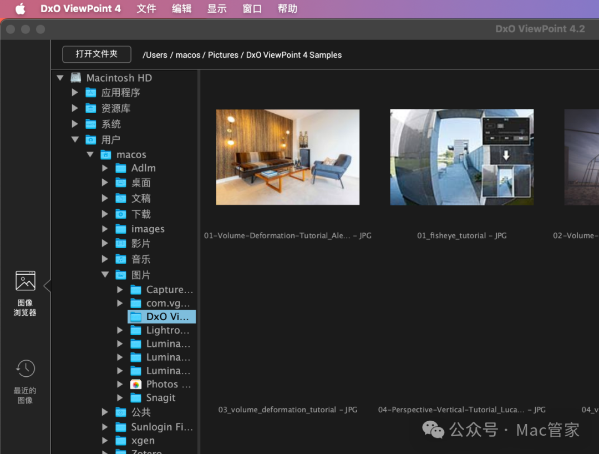Click the 应用程序 applications folder icon

[91, 93]
